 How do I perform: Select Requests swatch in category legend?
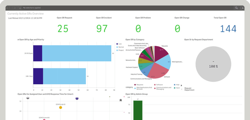tap(135, 85)
